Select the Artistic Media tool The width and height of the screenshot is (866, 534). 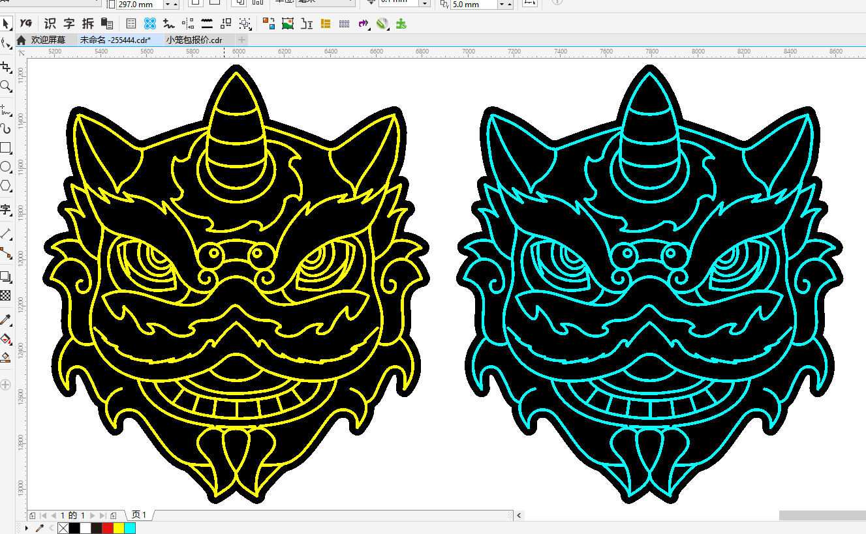pos(6,128)
